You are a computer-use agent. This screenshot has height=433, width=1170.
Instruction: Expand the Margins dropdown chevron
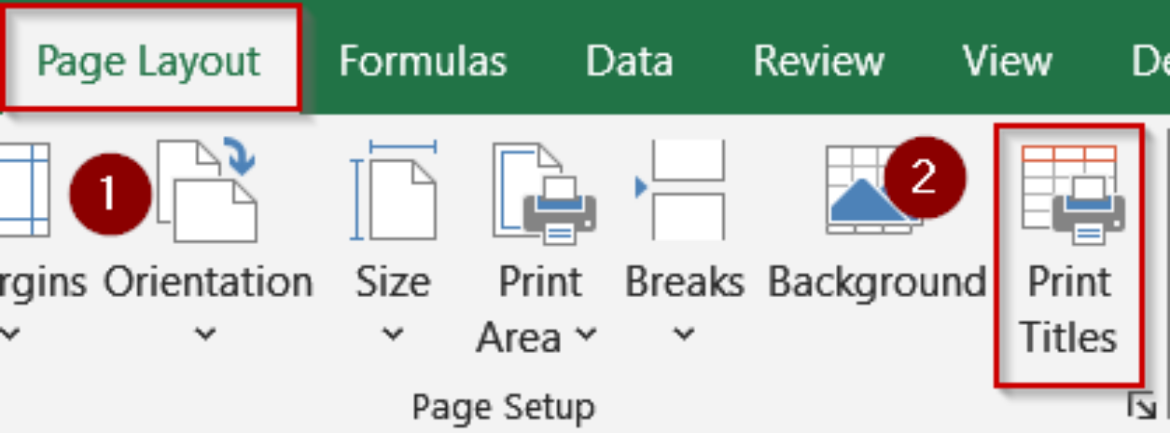pyautogui.click(x=9, y=333)
